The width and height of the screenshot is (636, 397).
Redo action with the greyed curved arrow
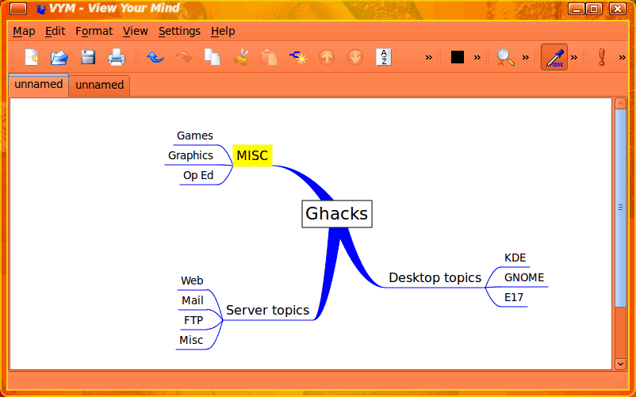184,57
